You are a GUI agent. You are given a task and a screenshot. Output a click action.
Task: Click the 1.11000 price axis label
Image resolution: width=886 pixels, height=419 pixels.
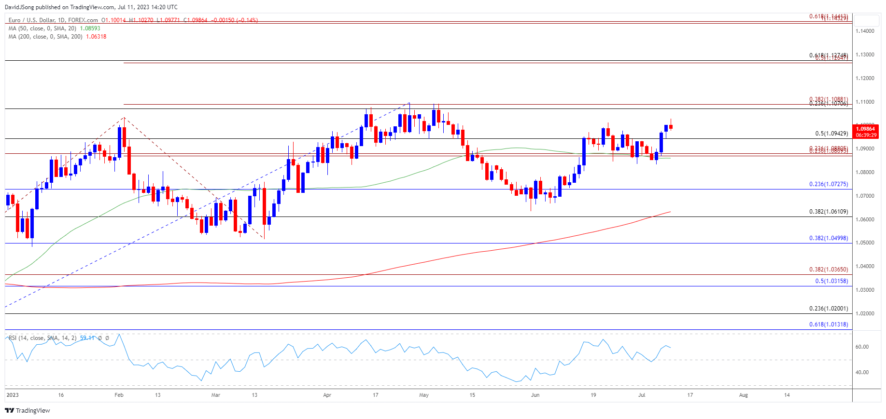(x=865, y=102)
